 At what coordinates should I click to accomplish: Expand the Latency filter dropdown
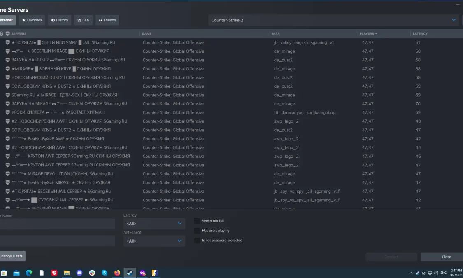(154, 224)
